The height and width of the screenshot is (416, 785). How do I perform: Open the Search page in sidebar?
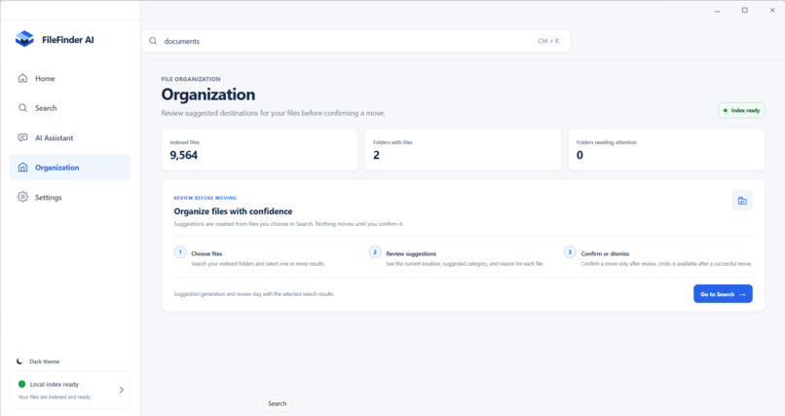69,108
